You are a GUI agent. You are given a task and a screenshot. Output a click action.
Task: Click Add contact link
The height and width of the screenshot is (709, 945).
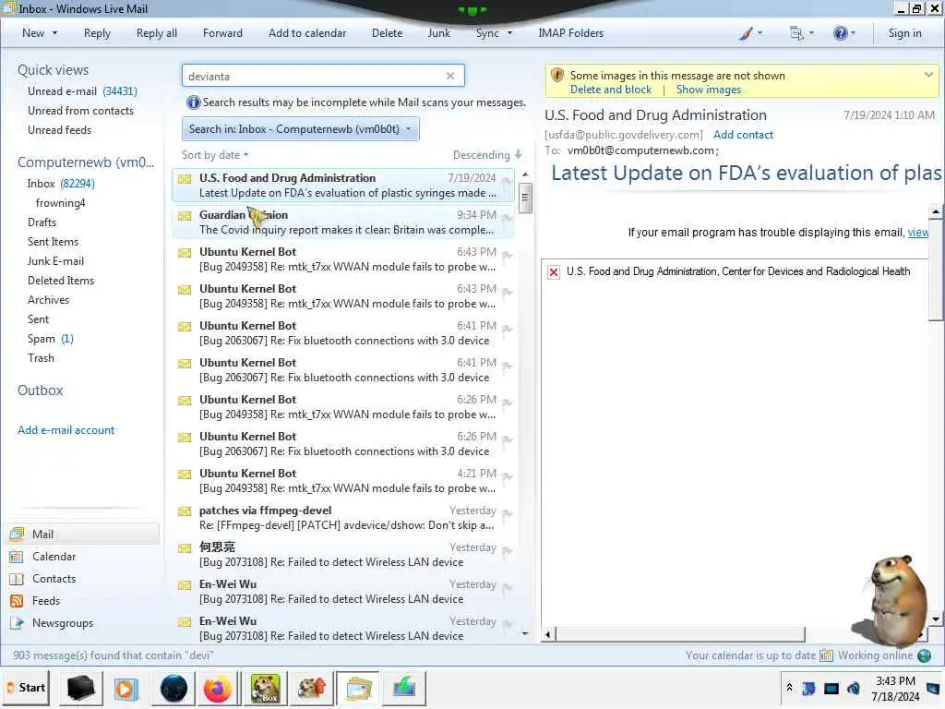coord(743,135)
